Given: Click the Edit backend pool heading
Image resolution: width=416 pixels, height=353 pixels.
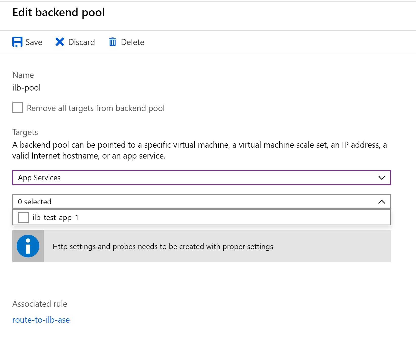Looking at the screenshot, I should pyautogui.click(x=59, y=12).
